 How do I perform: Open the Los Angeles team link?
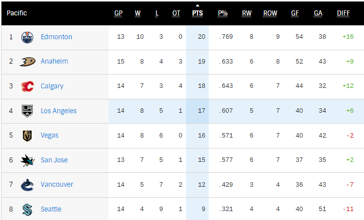[x=59, y=111]
